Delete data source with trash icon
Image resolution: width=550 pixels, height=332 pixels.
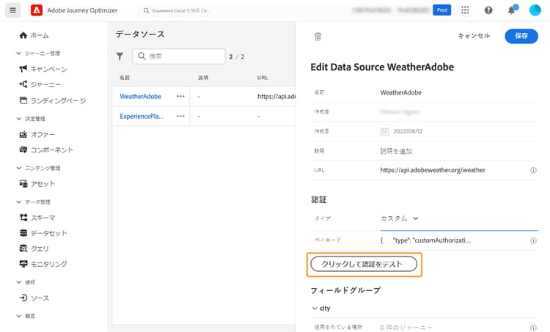pyautogui.click(x=318, y=36)
